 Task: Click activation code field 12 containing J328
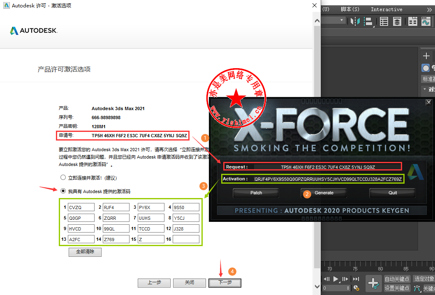click(186, 229)
